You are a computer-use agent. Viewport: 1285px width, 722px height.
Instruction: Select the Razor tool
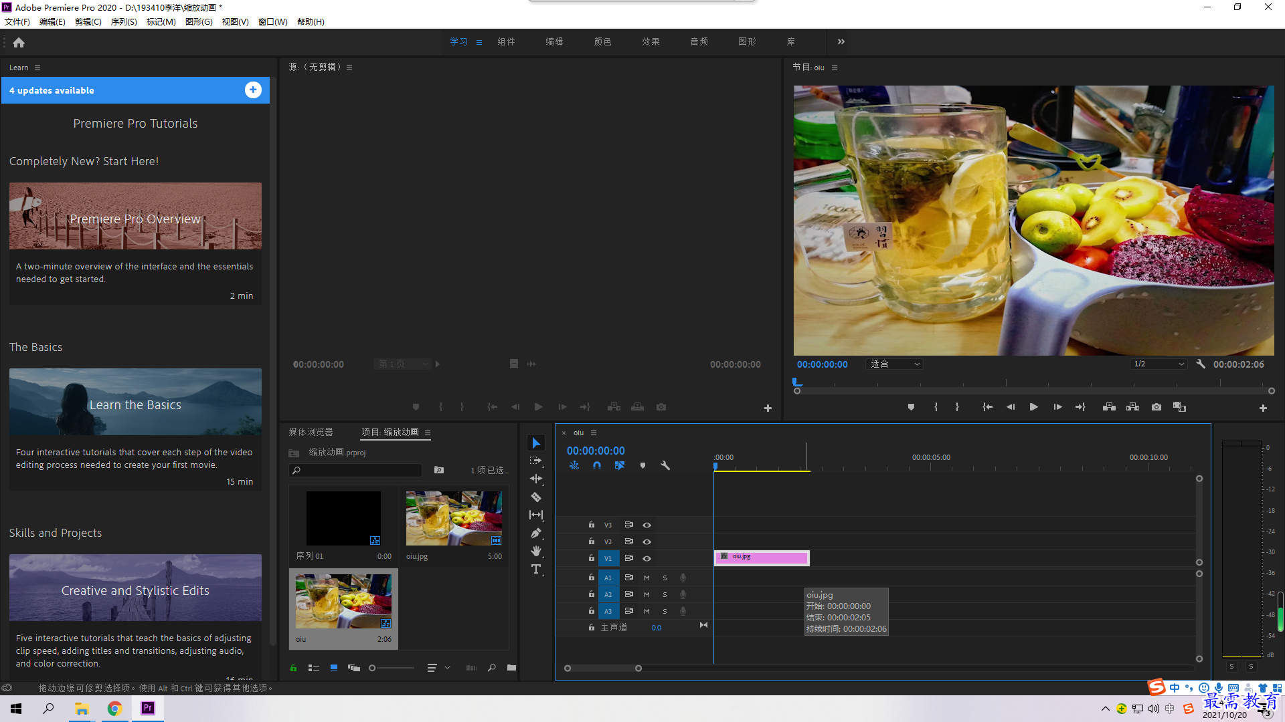536,497
